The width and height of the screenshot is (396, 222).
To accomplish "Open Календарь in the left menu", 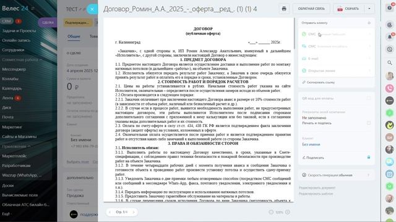I will click(x=12, y=88).
